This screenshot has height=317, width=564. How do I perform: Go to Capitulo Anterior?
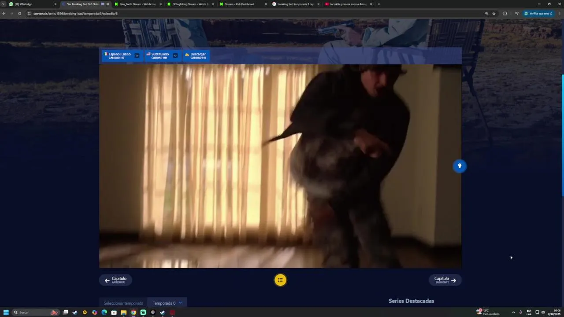tap(115, 280)
